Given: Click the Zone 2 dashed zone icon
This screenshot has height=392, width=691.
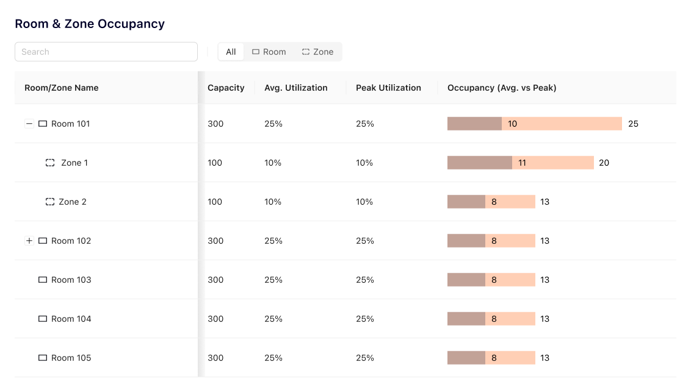Looking at the screenshot, I should (x=50, y=202).
